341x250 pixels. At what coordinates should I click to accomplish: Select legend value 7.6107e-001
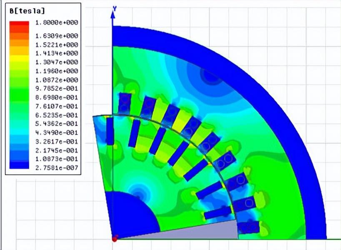57,106
